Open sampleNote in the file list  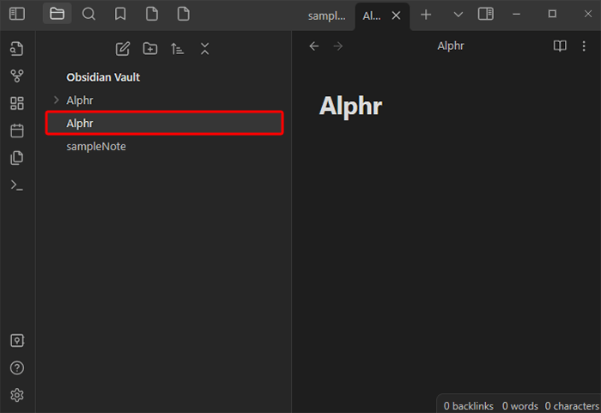click(96, 147)
